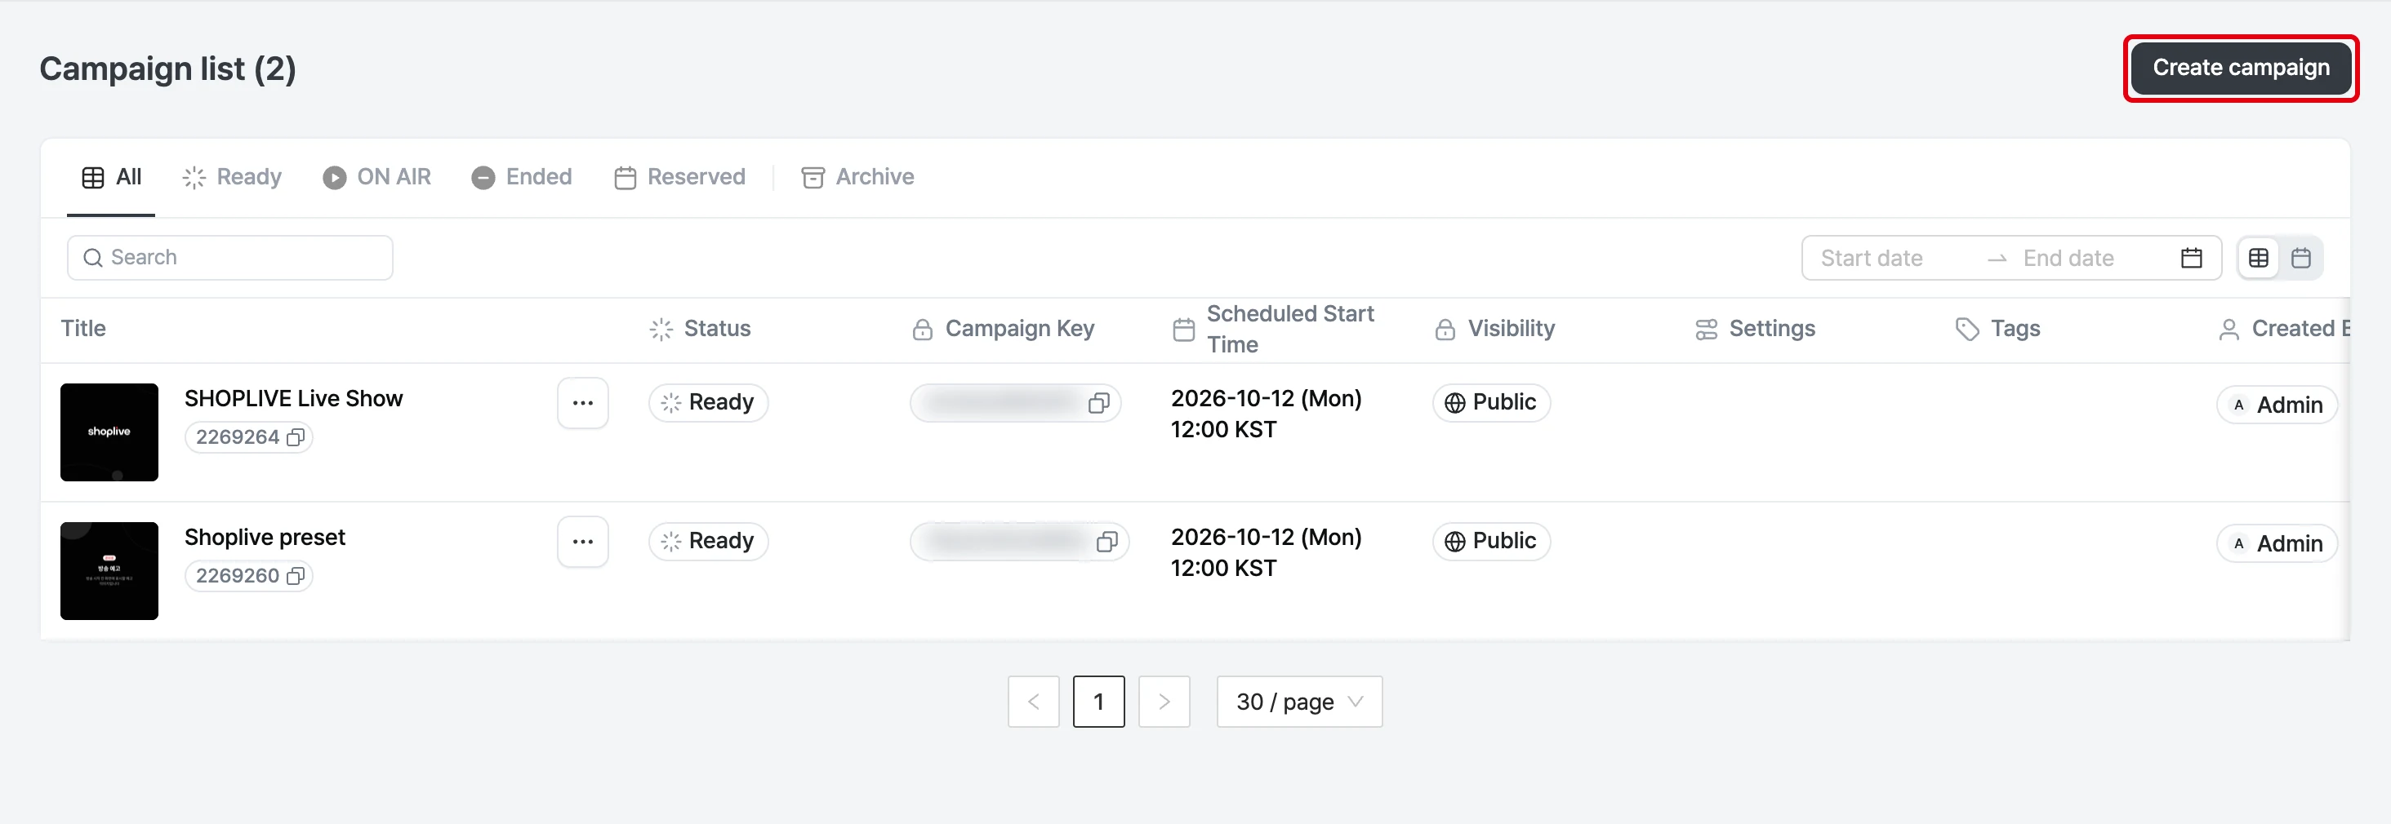
Task: Select the Reserved tab
Action: 680,177
